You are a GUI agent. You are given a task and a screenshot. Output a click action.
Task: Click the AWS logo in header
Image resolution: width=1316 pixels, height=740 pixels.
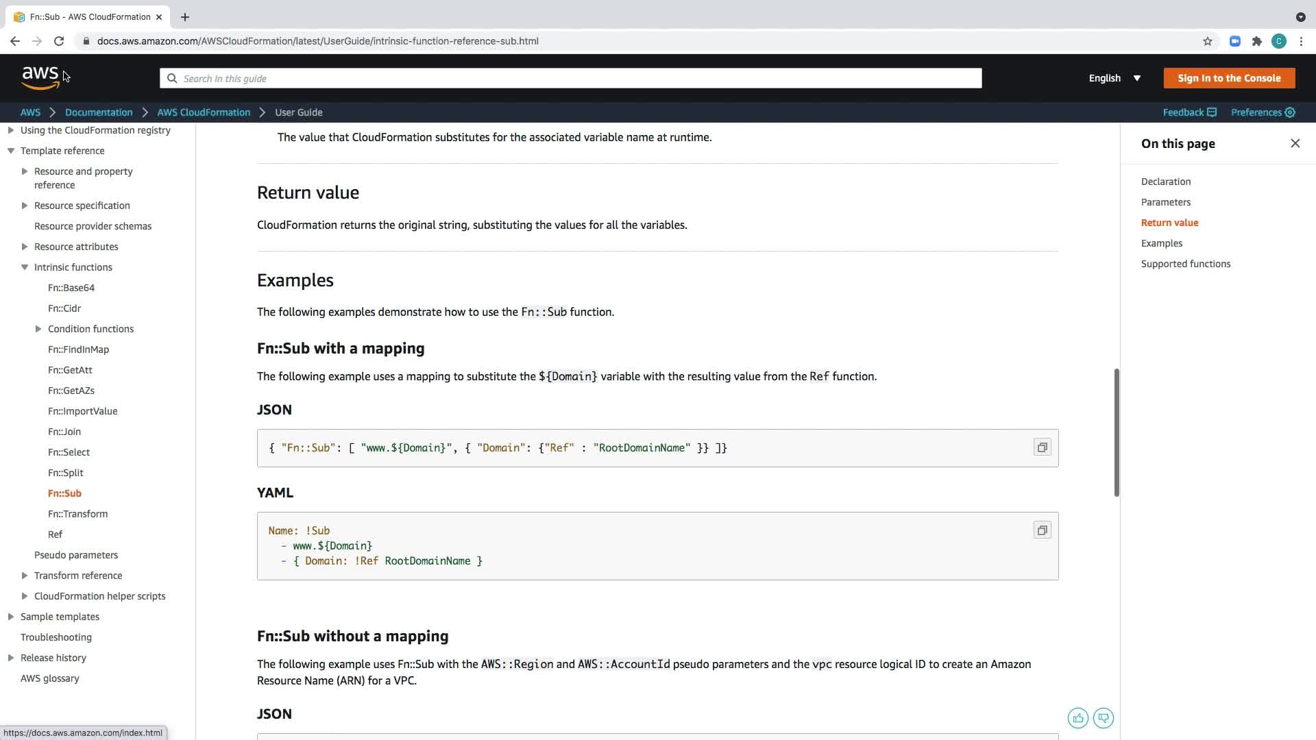pos(40,77)
